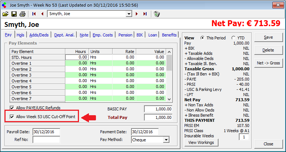286x152 pixels.
Task: Toggle Allow PAYE/USC Refunds checkbox
Action: tap(12, 108)
